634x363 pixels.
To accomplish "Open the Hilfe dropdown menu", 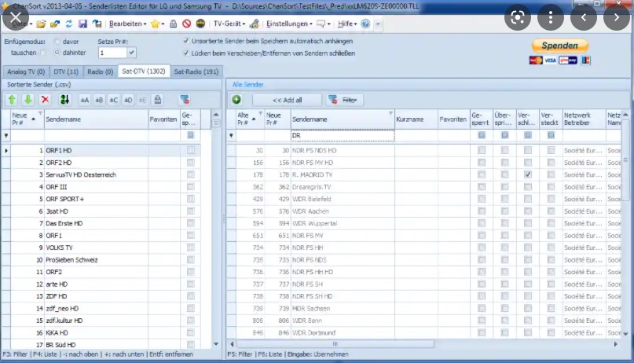I will (x=347, y=24).
